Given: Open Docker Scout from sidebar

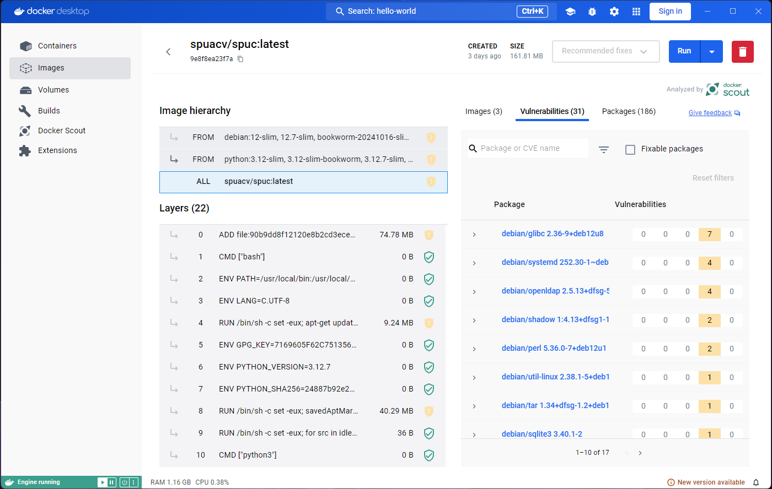Looking at the screenshot, I should coord(70,131).
